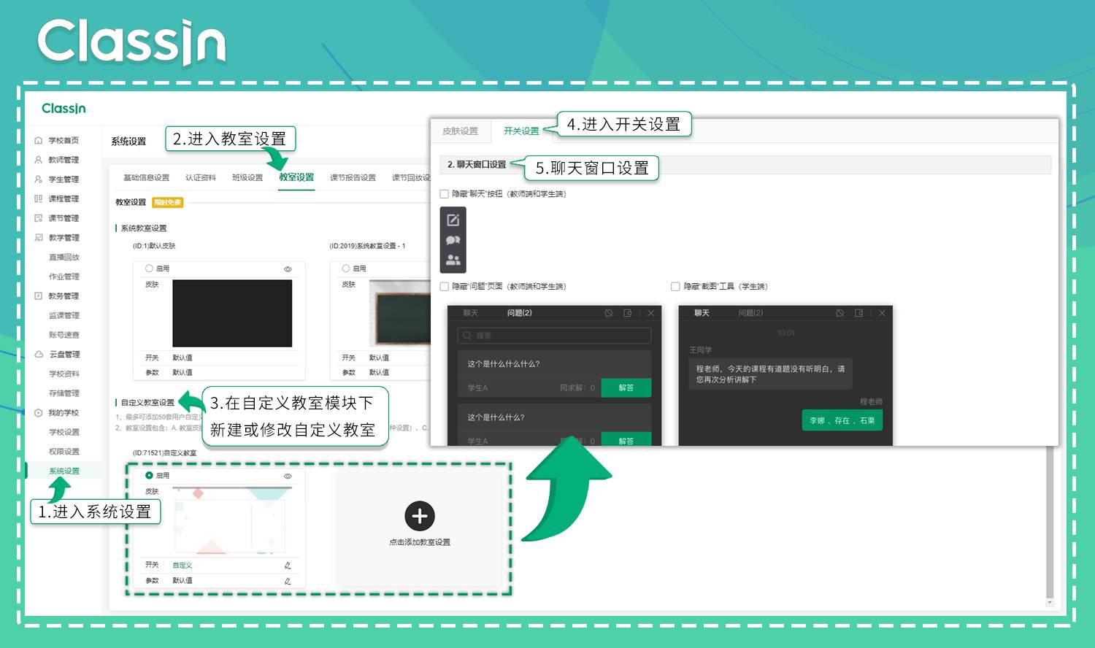1095x648 pixels.
Task: Open 权限设置 in the sidebar
Action: pyautogui.click(x=64, y=451)
